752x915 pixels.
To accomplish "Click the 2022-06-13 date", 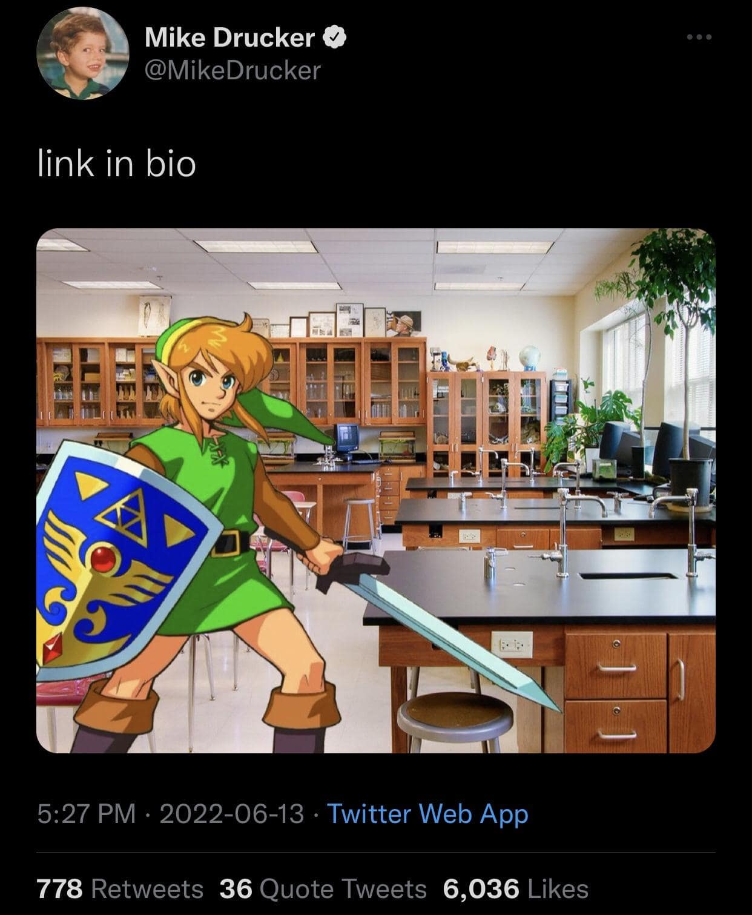I will coord(231,814).
